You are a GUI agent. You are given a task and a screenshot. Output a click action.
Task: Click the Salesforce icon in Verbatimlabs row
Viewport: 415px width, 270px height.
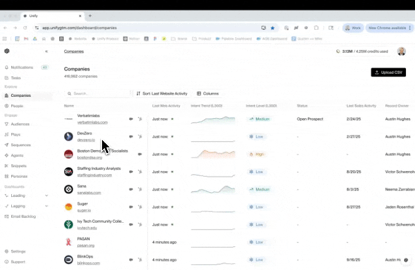(x=131, y=119)
